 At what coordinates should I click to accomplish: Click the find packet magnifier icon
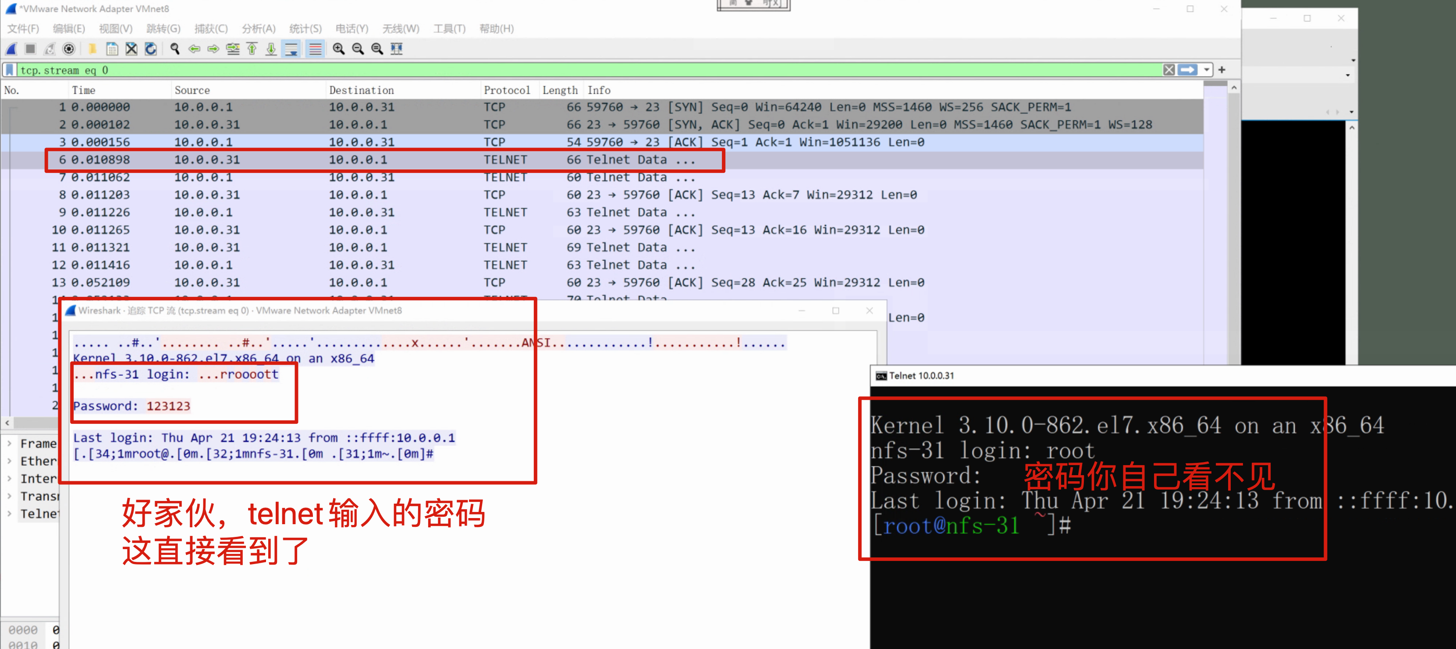174,49
